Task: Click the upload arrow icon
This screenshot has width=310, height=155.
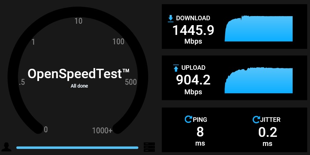Action: click(176, 68)
